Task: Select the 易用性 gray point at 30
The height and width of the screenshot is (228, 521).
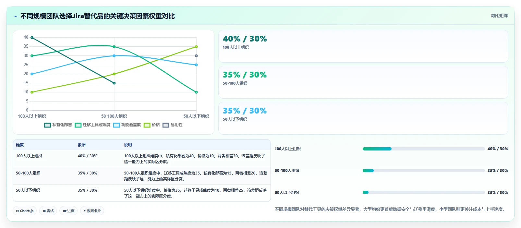Action: (196, 56)
